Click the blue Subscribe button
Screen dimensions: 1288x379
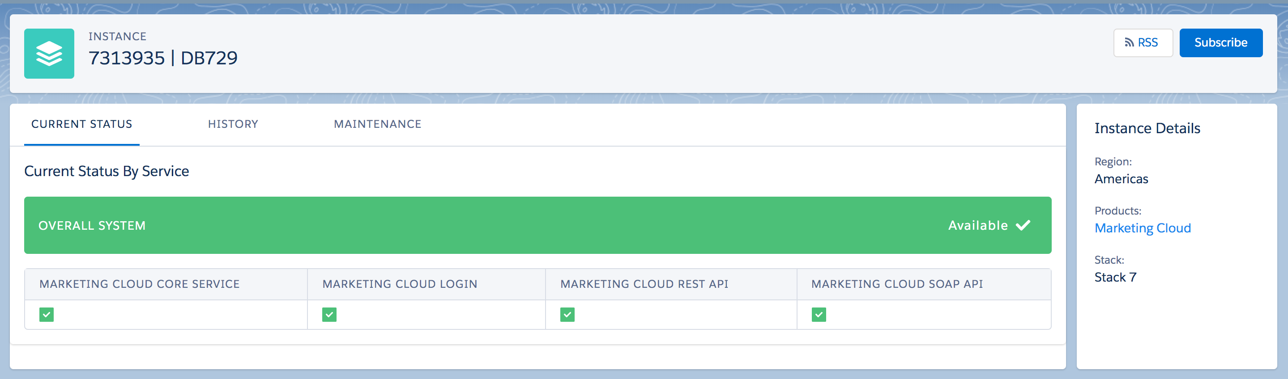coord(1220,43)
